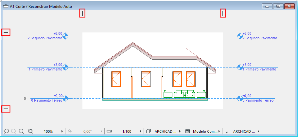Click the pen set icon

click(x=227, y=131)
